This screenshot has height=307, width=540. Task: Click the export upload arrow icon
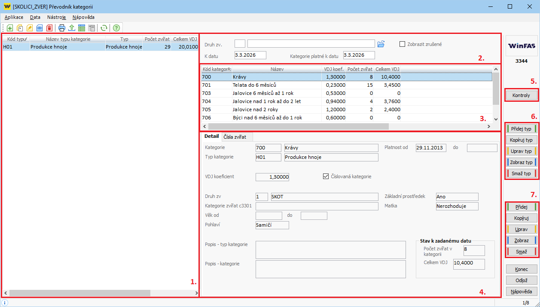(x=72, y=28)
